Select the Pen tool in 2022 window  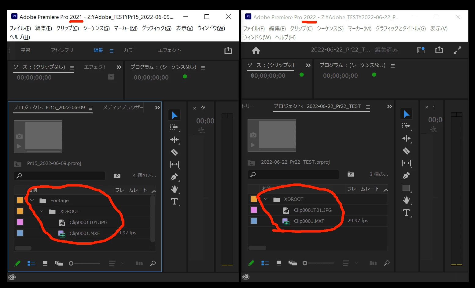[x=406, y=176]
